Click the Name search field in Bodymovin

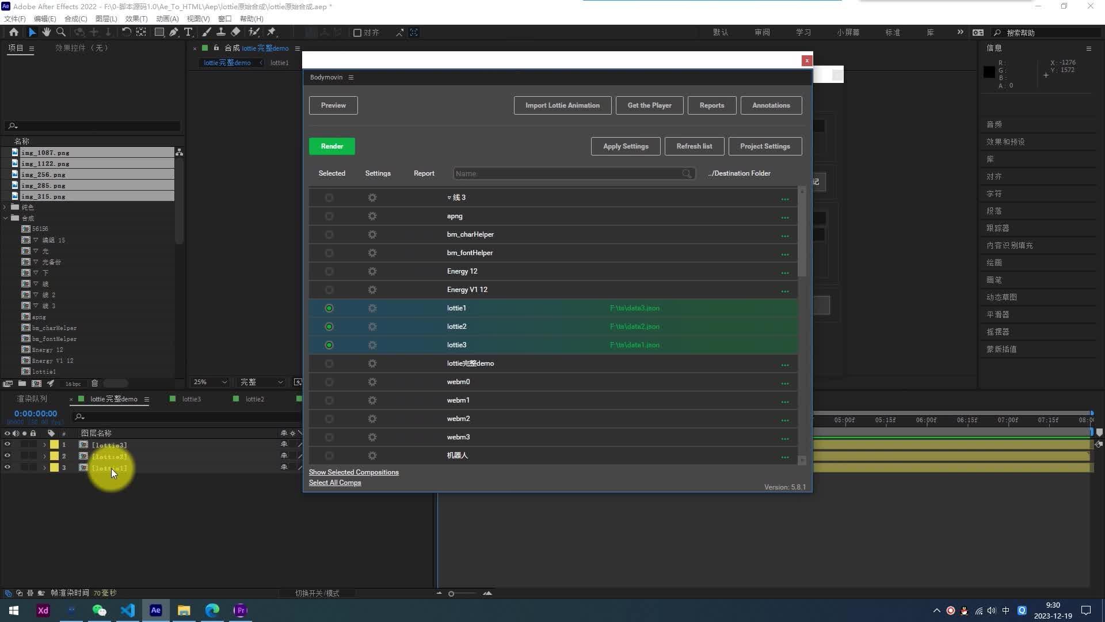(x=567, y=173)
